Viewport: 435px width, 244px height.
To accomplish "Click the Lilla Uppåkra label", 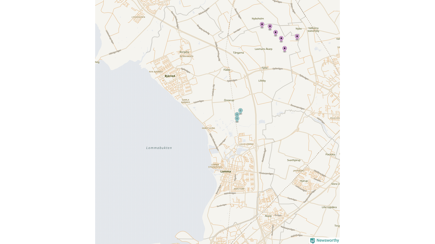I will (x=329, y=207).
